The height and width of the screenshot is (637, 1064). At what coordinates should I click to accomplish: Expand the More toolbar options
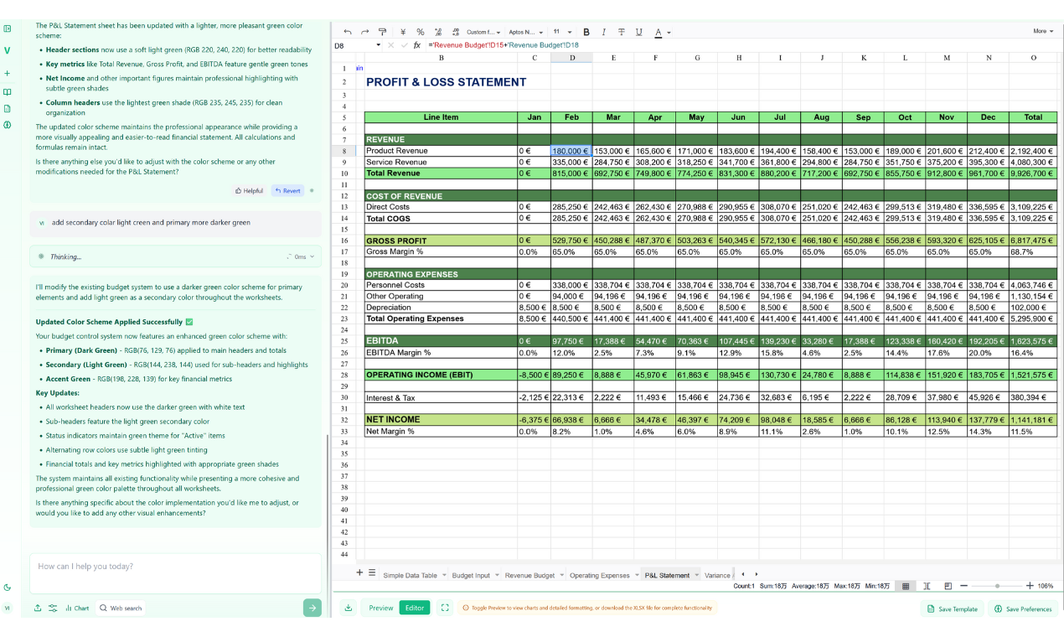(x=1042, y=31)
